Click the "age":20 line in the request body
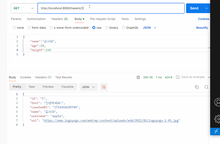Viewport: 220px width, 144px height. click(x=38, y=46)
